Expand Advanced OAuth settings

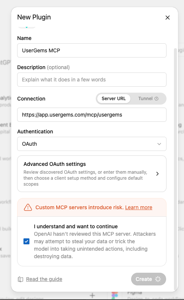click(x=92, y=174)
